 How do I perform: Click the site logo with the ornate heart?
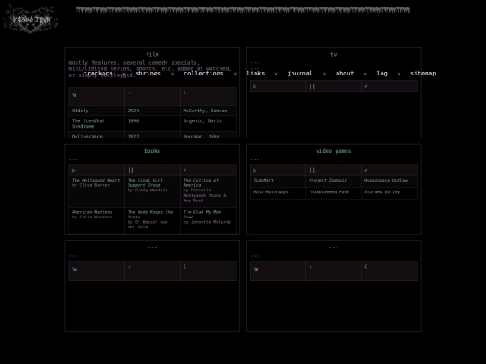coord(30,19)
